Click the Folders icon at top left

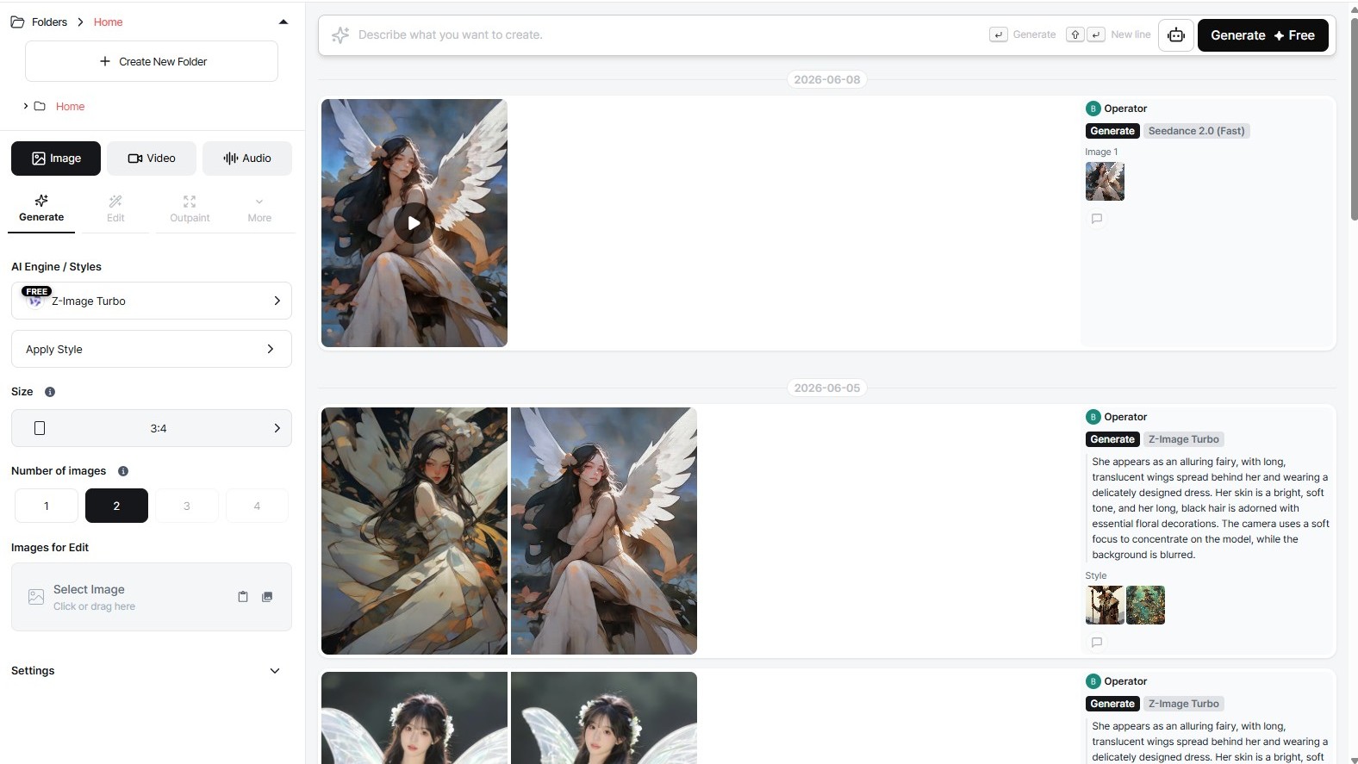[x=17, y=22]
